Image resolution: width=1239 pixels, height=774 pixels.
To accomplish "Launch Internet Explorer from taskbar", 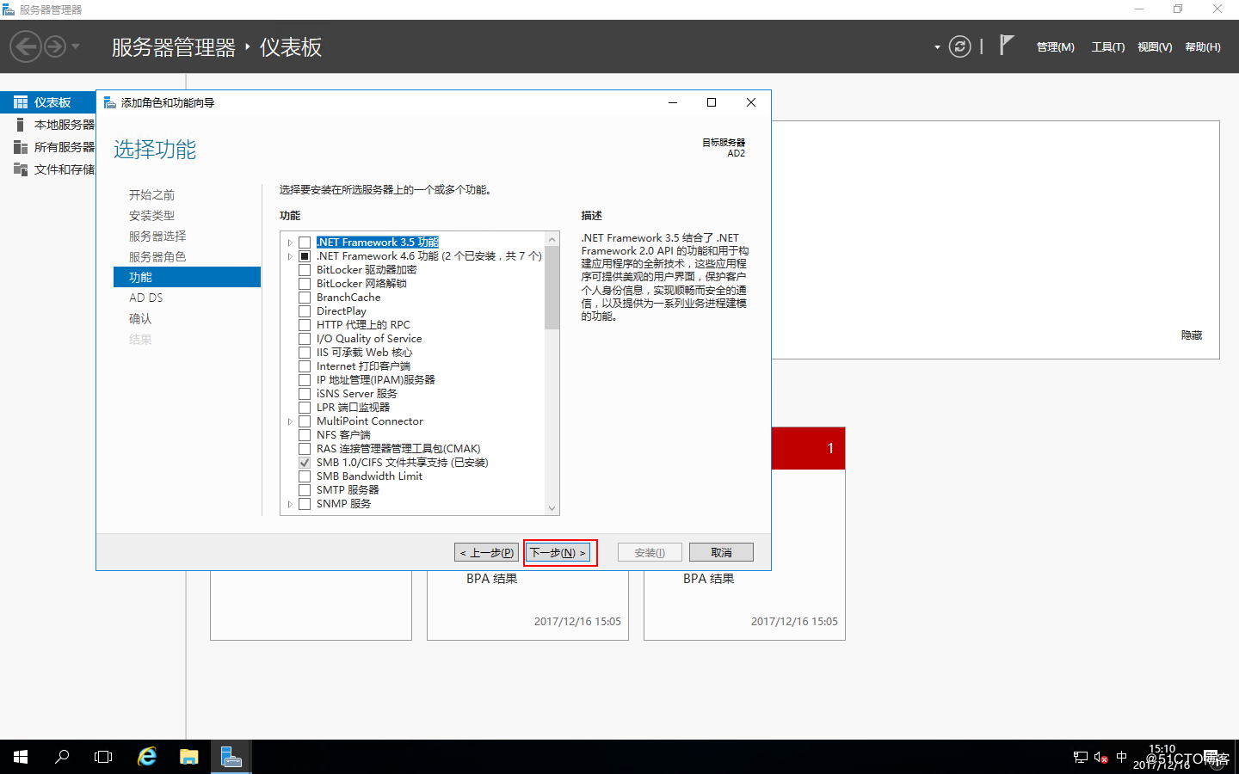I will click(x=147, y=757).
